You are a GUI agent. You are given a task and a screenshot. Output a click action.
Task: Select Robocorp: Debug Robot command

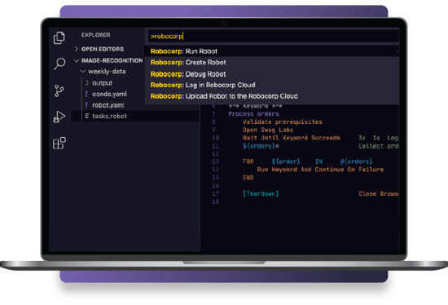[x=271, y=74]
